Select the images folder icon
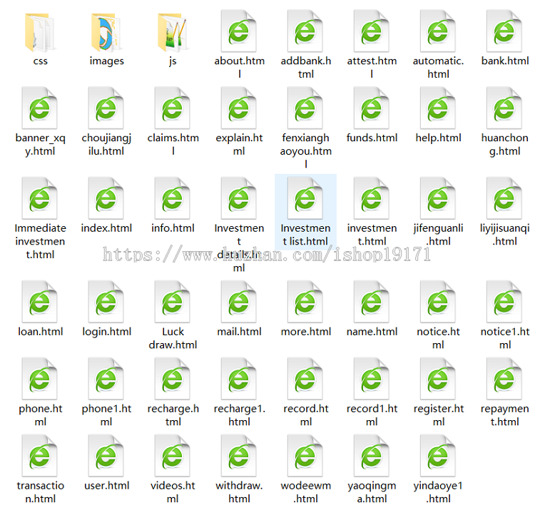The image size is (535, 505). tap(106, 32)
